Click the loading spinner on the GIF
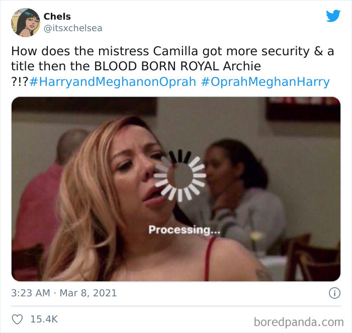Viewport: 352px width, 333px height. click(x=180, y=176)
